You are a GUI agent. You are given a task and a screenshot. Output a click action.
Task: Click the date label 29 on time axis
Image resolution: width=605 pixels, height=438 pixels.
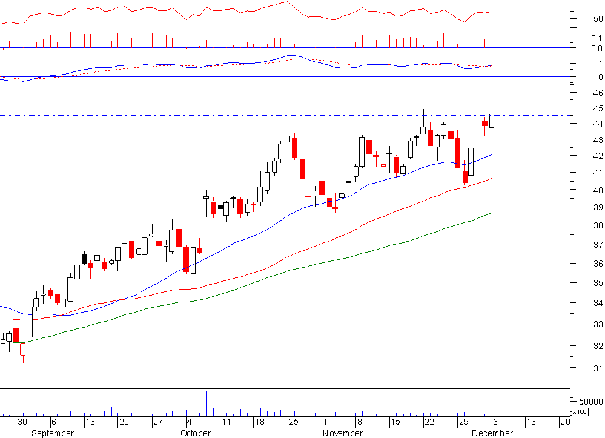463,422
